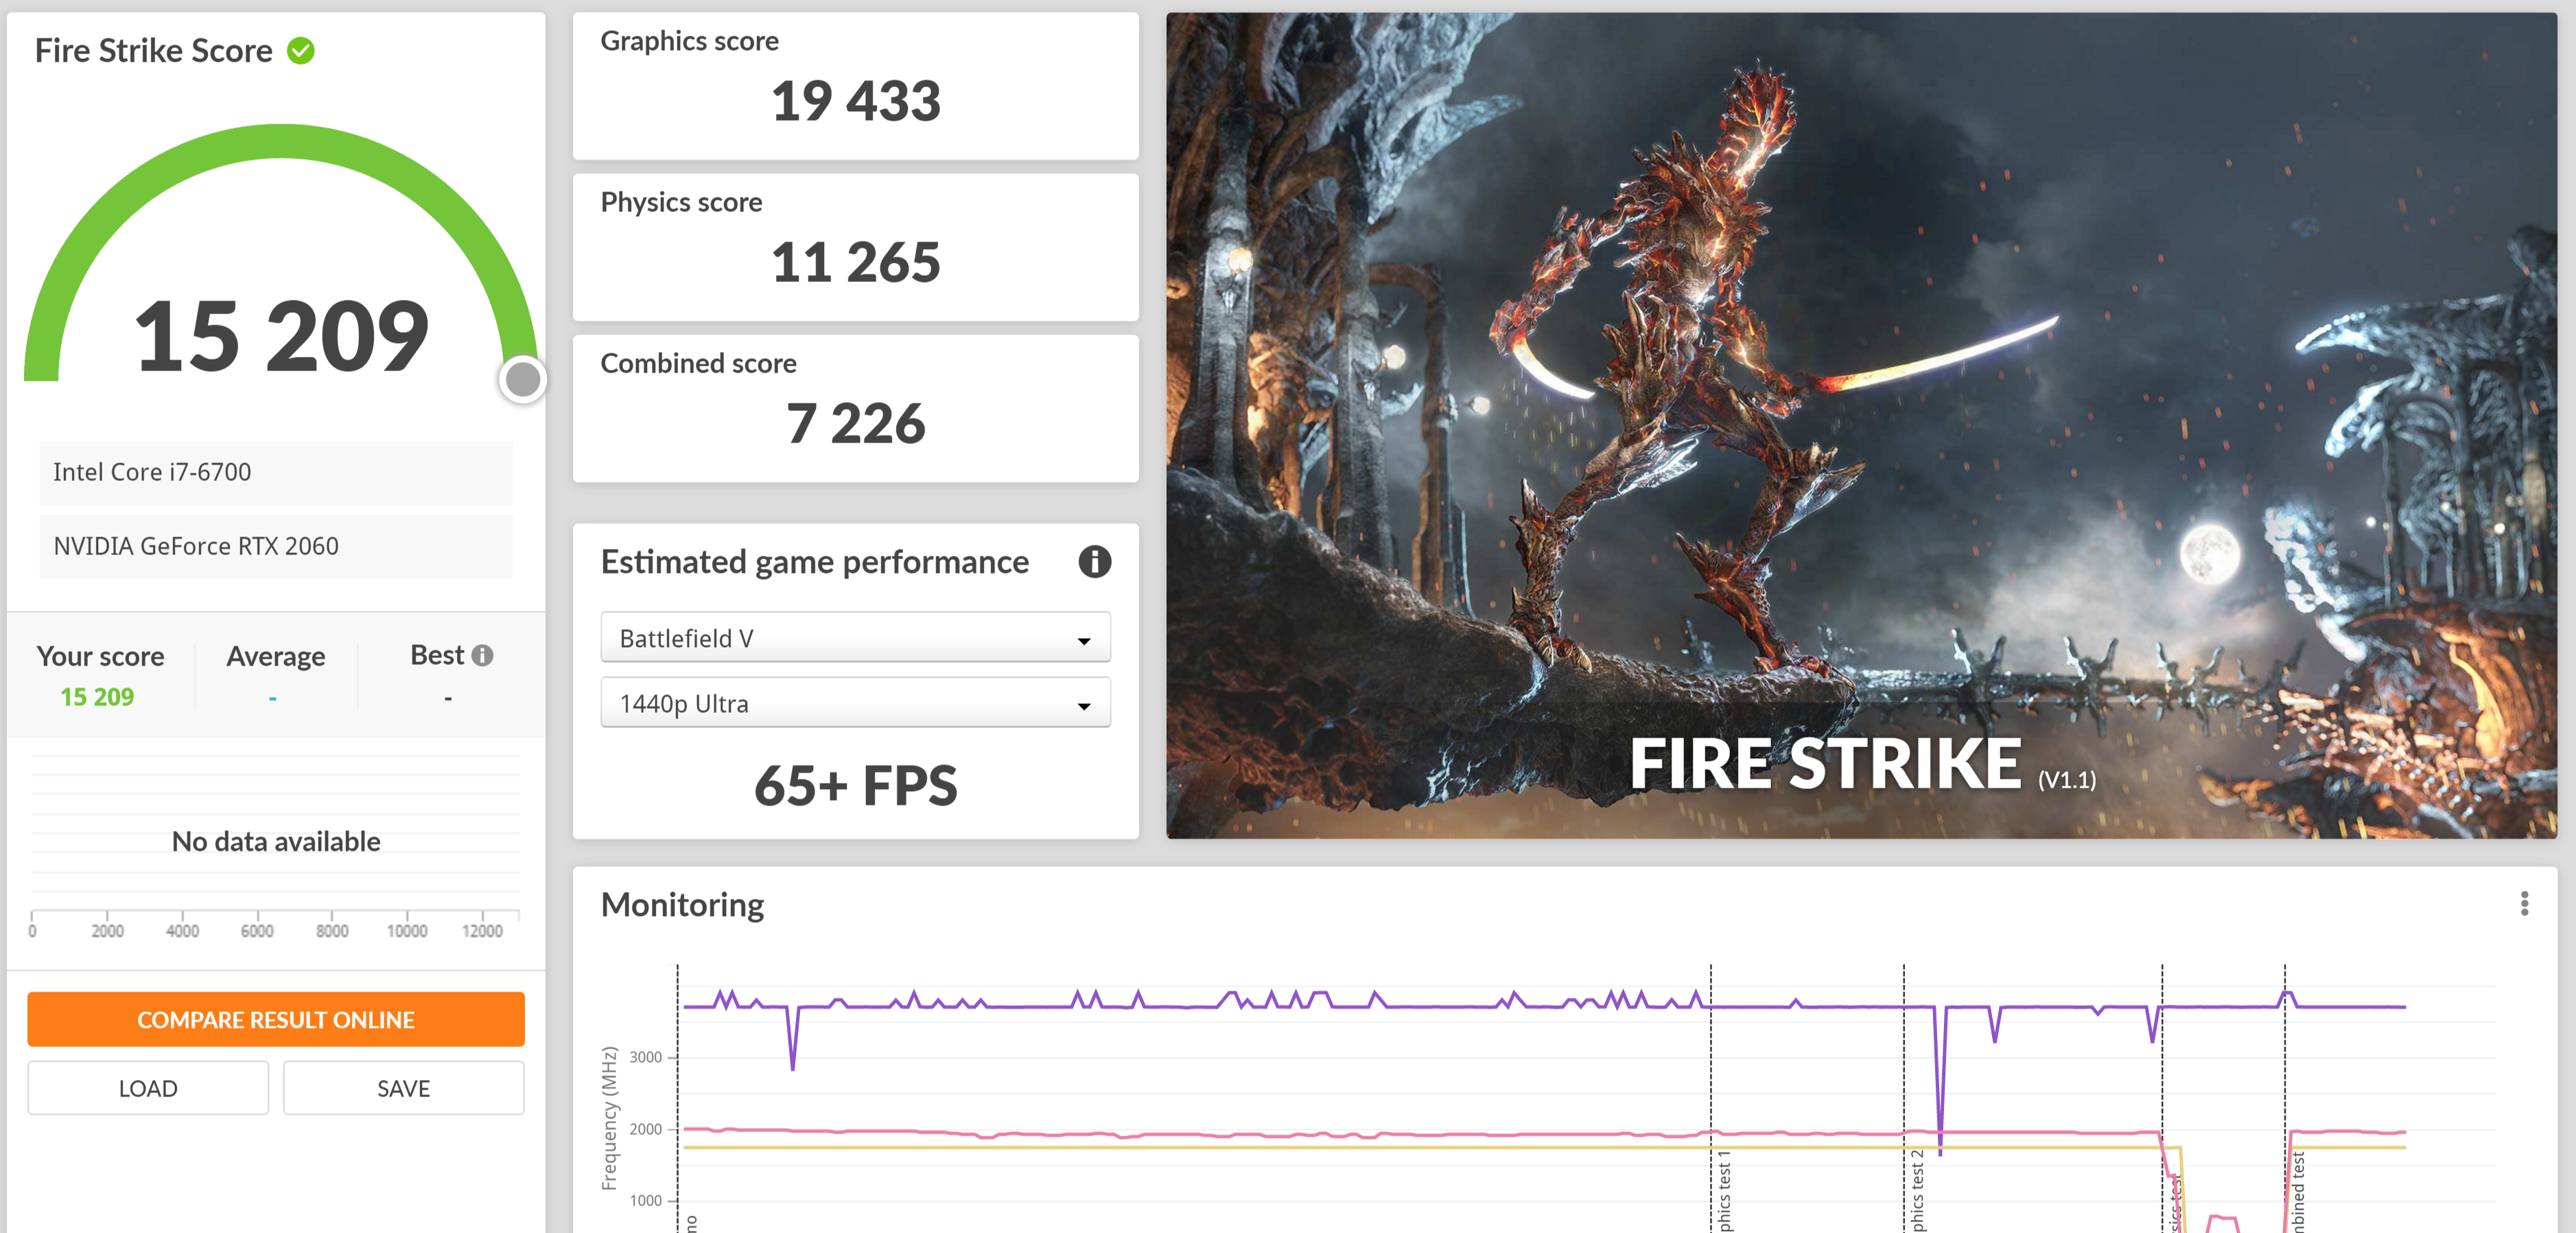
Task: Click the Graphics score card
Action: pyautogui.click(x=855, y=86)
